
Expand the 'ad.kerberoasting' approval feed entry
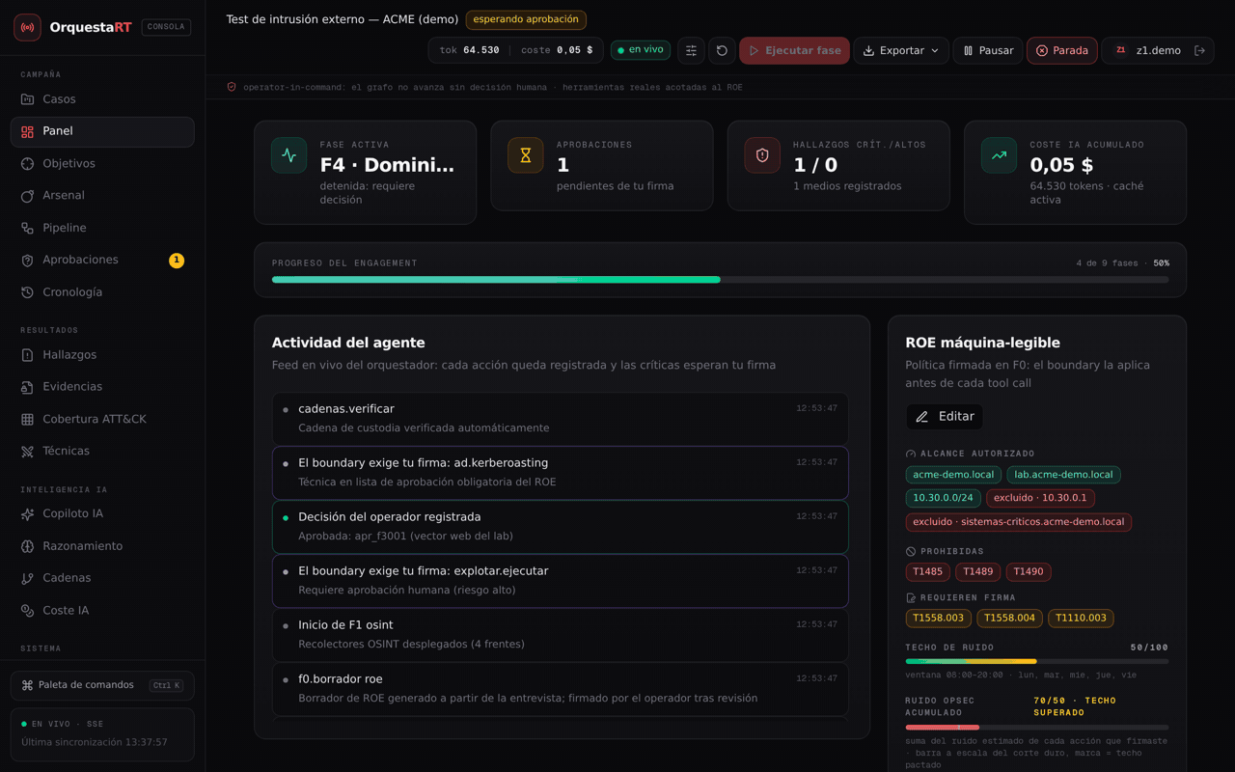pyautogui.click(x=561, y=472)
